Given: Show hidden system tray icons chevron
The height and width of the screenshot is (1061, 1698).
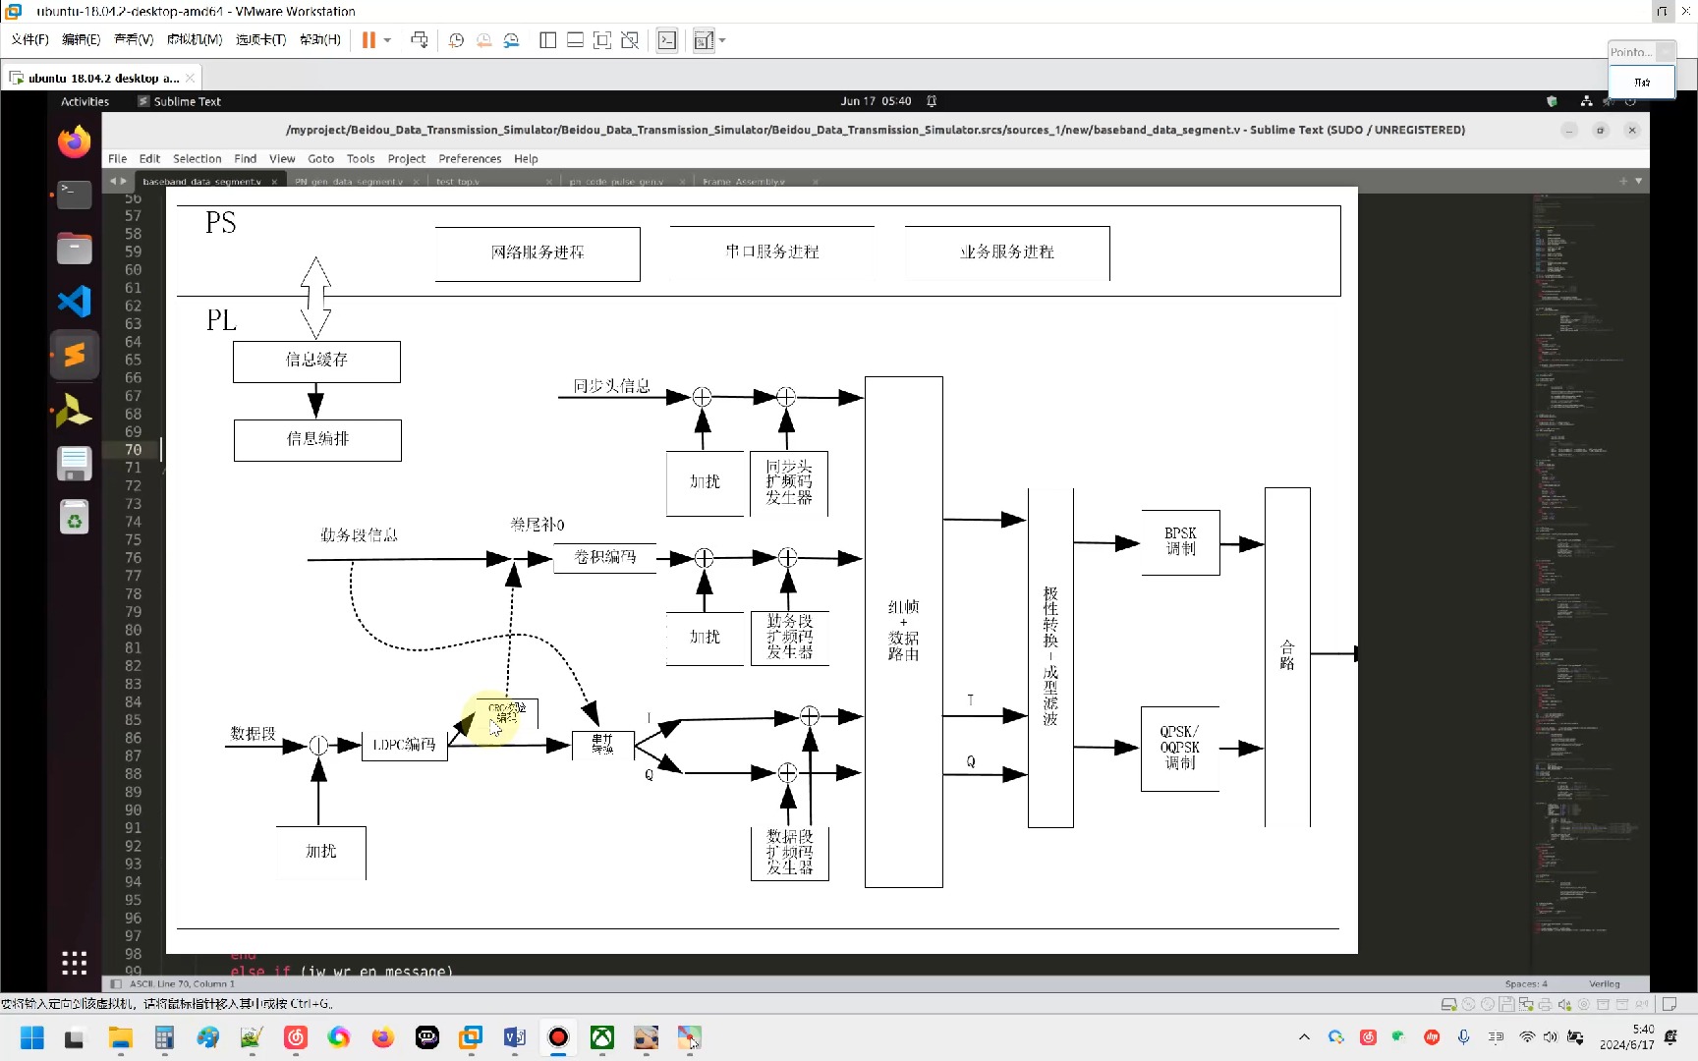Looking at the screenshot, I should 1304,1037.
